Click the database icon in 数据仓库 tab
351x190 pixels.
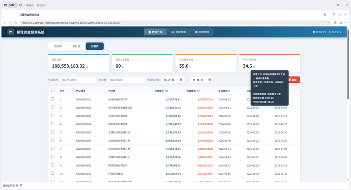pos(150,32)
